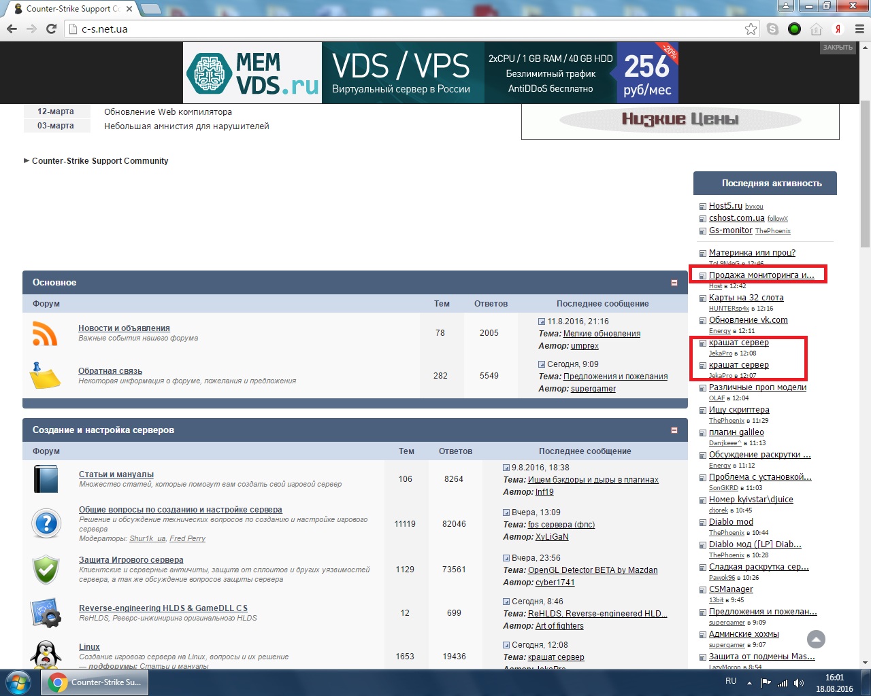
Task: Click the RSS icon beside Новости и объявления
Action: coord(45,333)
